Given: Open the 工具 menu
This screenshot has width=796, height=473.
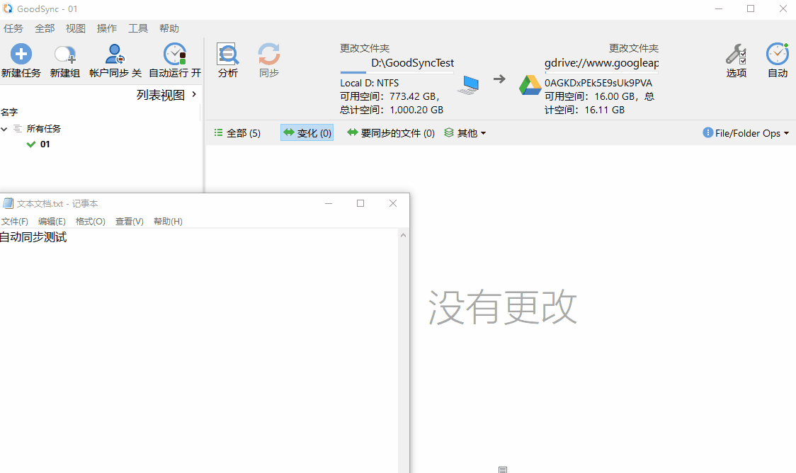Looking at the screenshot, I should pos(138,28).
